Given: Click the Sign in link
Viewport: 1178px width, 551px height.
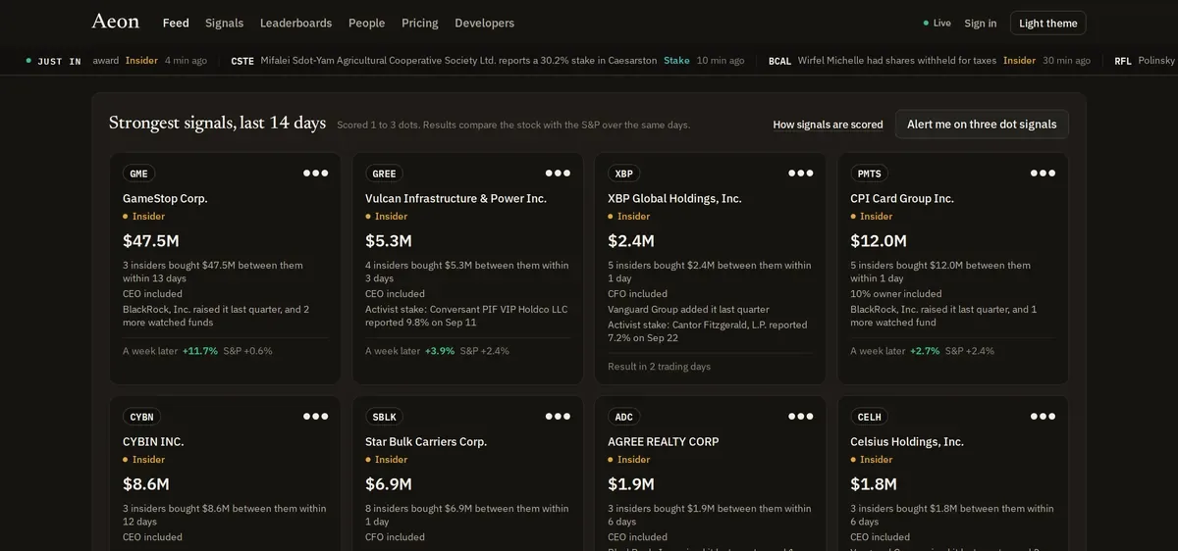Looking at the screenshot, I should (x=980, y=23).
